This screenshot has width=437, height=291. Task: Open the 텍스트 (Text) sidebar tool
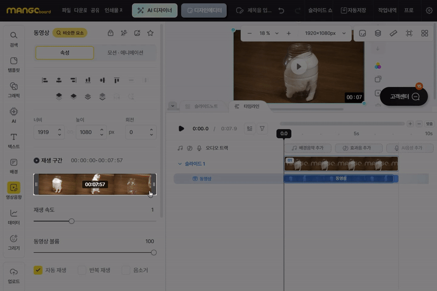14,140
